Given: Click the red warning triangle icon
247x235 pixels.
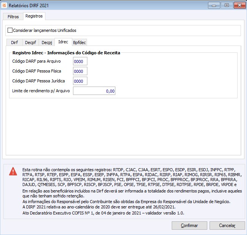Looking at the screenshot, I should [x=13, y=172].
